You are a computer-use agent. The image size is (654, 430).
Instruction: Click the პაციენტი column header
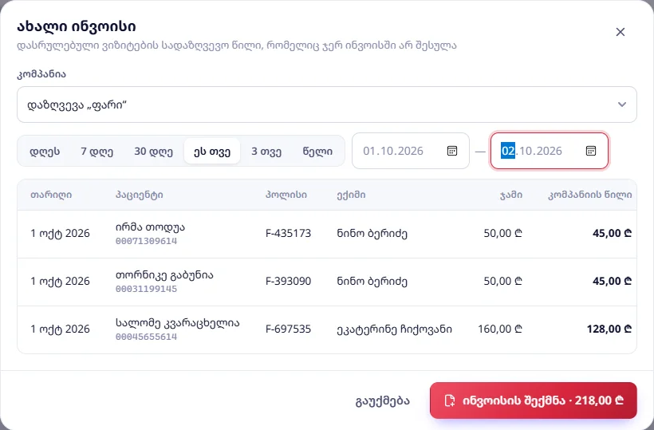tap(140, 195)
